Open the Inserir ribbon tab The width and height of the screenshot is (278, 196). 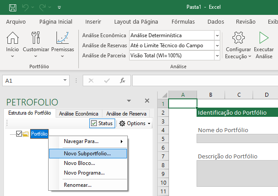click(93, 21)
